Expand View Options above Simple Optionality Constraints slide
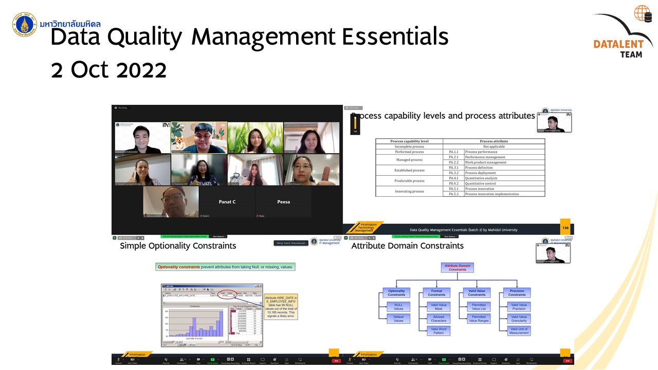This screenshot has height=370, width=658. tap(218, 236)
